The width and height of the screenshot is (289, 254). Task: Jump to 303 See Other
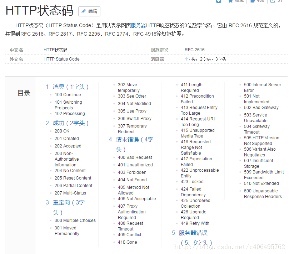(132, 96)
